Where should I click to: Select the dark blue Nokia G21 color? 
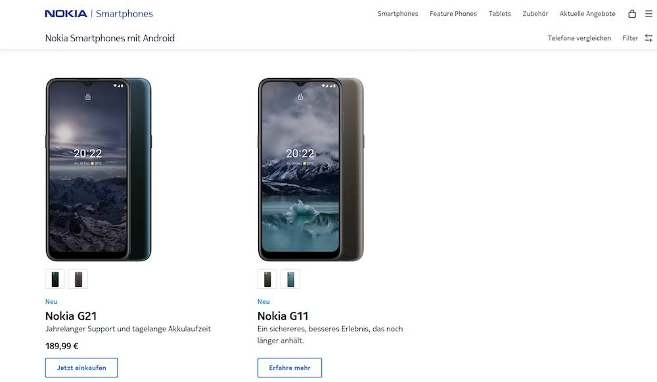[x=55, y=279]
